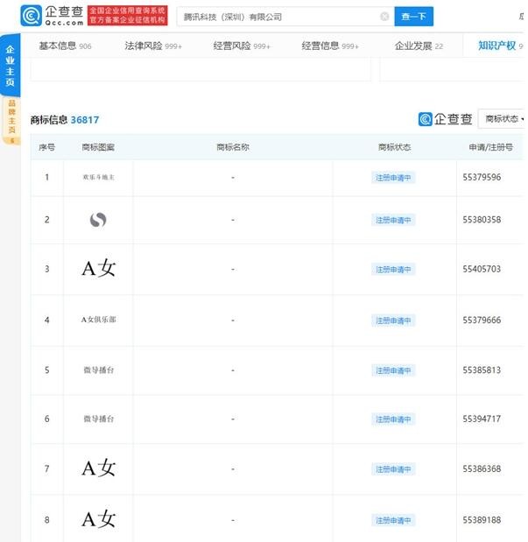Image resolution: width=528 pixels, height=542 pixels.
Task: Click the 欢乐斗地主 trademark image
Action: pyautogui.click(x=98, y=177)
